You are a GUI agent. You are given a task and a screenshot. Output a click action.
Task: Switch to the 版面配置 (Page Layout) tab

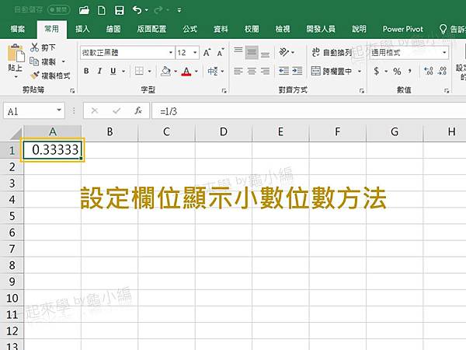[151, 29]
